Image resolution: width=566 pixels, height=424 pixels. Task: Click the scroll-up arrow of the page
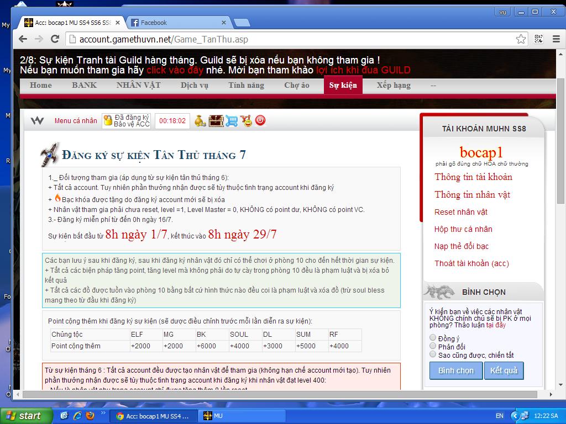pos(560,54)
